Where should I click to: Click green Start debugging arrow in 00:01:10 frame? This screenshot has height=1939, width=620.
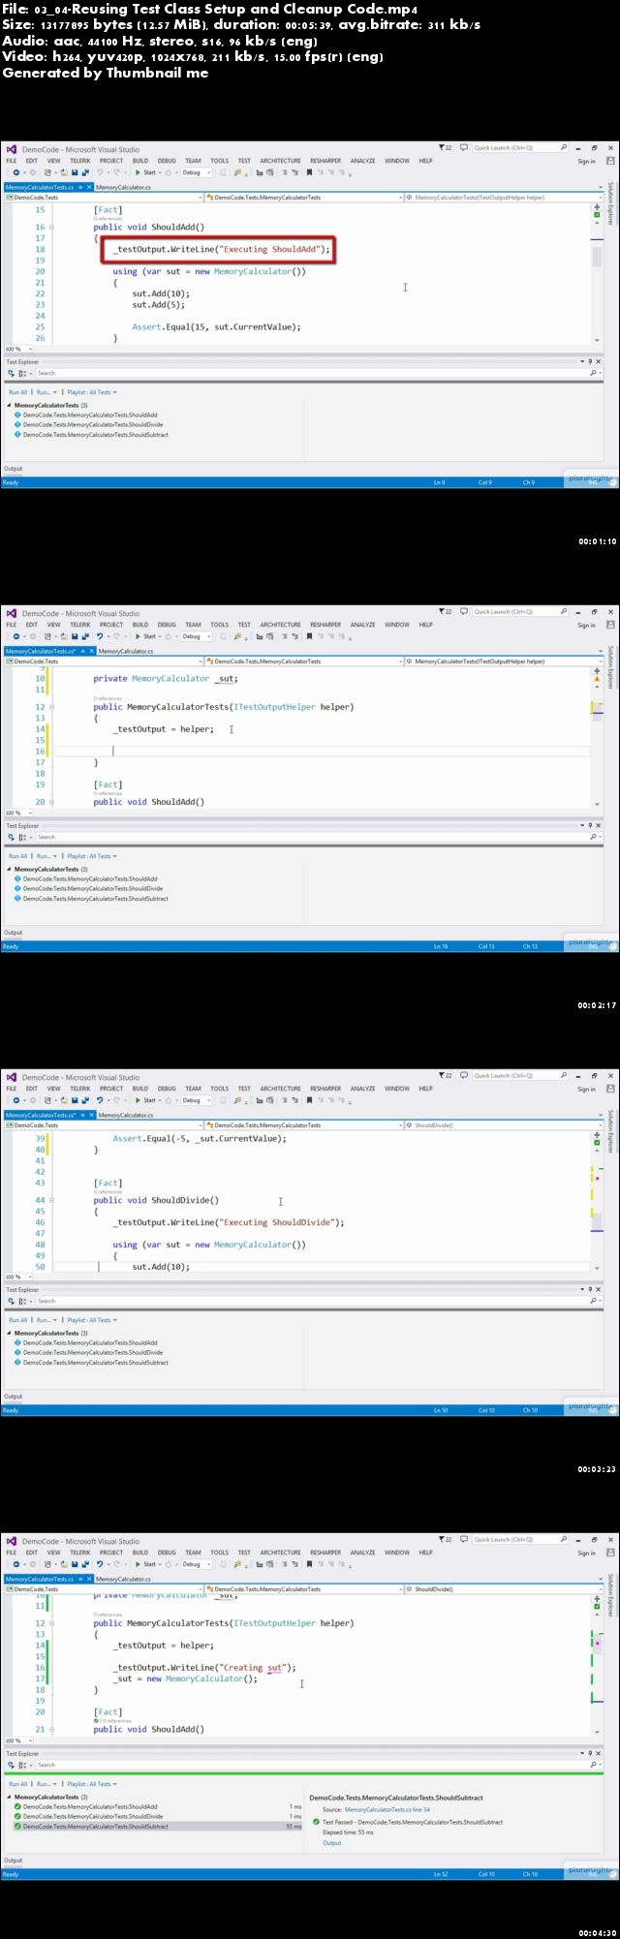139,172
